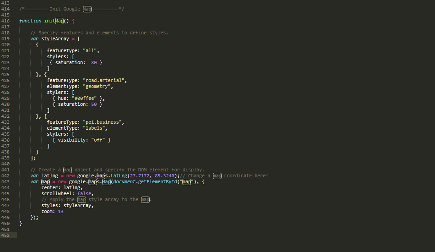The image size is (435, 252).
Task: Click the latlng variable name on line 442
Action: (x=49, y=176)
